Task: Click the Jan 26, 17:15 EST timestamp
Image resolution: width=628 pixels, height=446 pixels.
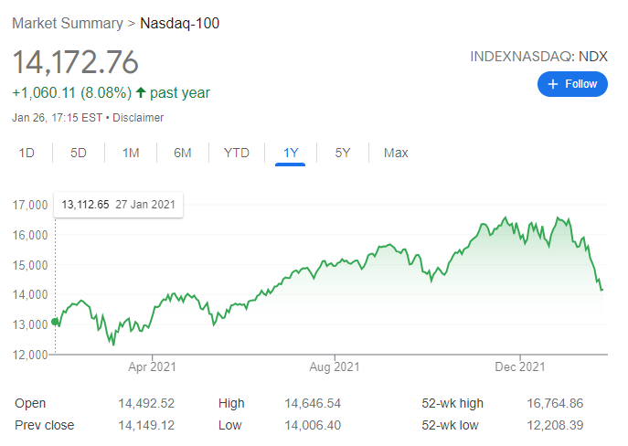Action: pos(57,118)
